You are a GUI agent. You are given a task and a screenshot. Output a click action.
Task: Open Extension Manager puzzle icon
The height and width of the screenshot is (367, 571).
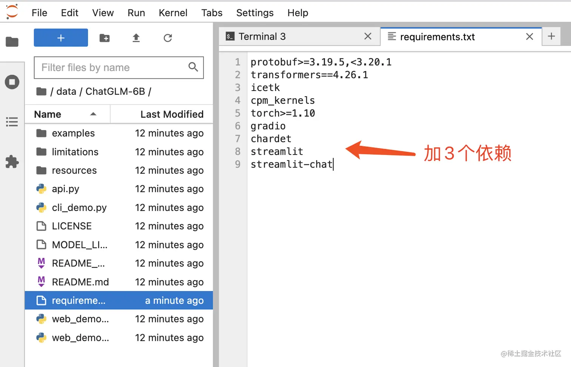point(12,162)
